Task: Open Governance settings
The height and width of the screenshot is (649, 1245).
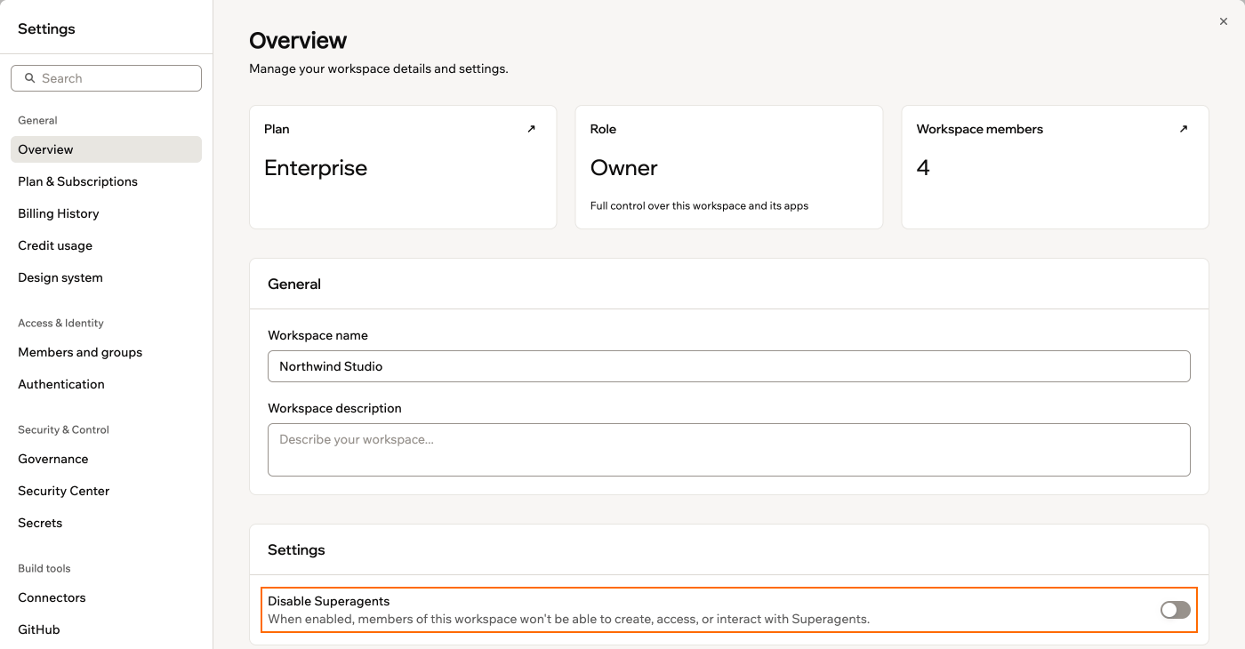Action: point(106,459)
